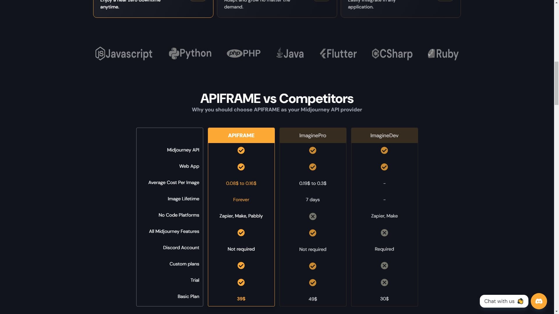Image resolution: width=559 pixels, height=314 pixels.
Task: Click APIFRAME Midjourney API checkmark
Action: pyautogui.click(x=241, y=150)
